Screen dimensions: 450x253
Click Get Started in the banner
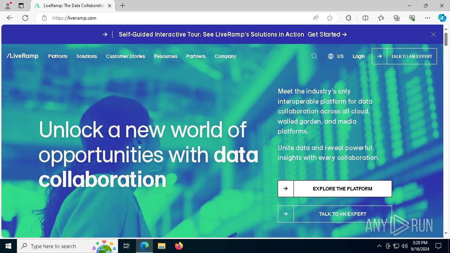click(327, 34)
